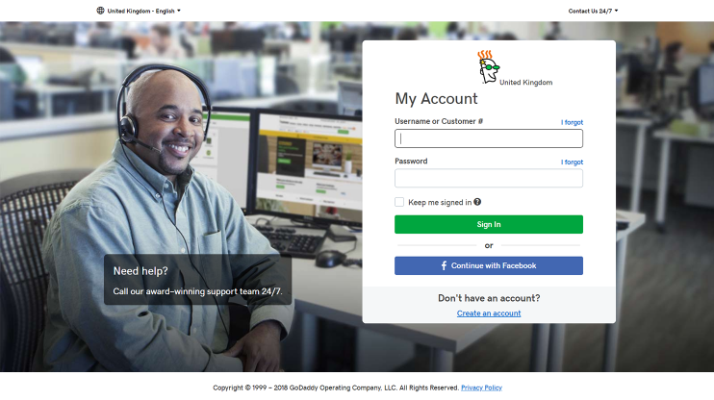
Task: Click the green Sign In button
Action: (489, 224)
